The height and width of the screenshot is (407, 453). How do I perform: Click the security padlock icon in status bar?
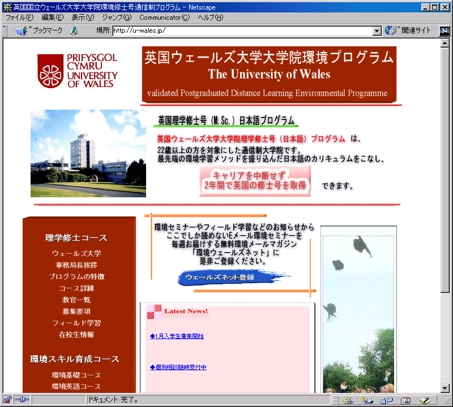[7, 400]
